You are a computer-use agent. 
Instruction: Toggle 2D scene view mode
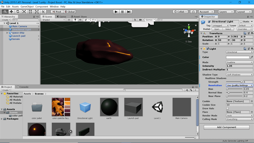click(x=69, y=20)
